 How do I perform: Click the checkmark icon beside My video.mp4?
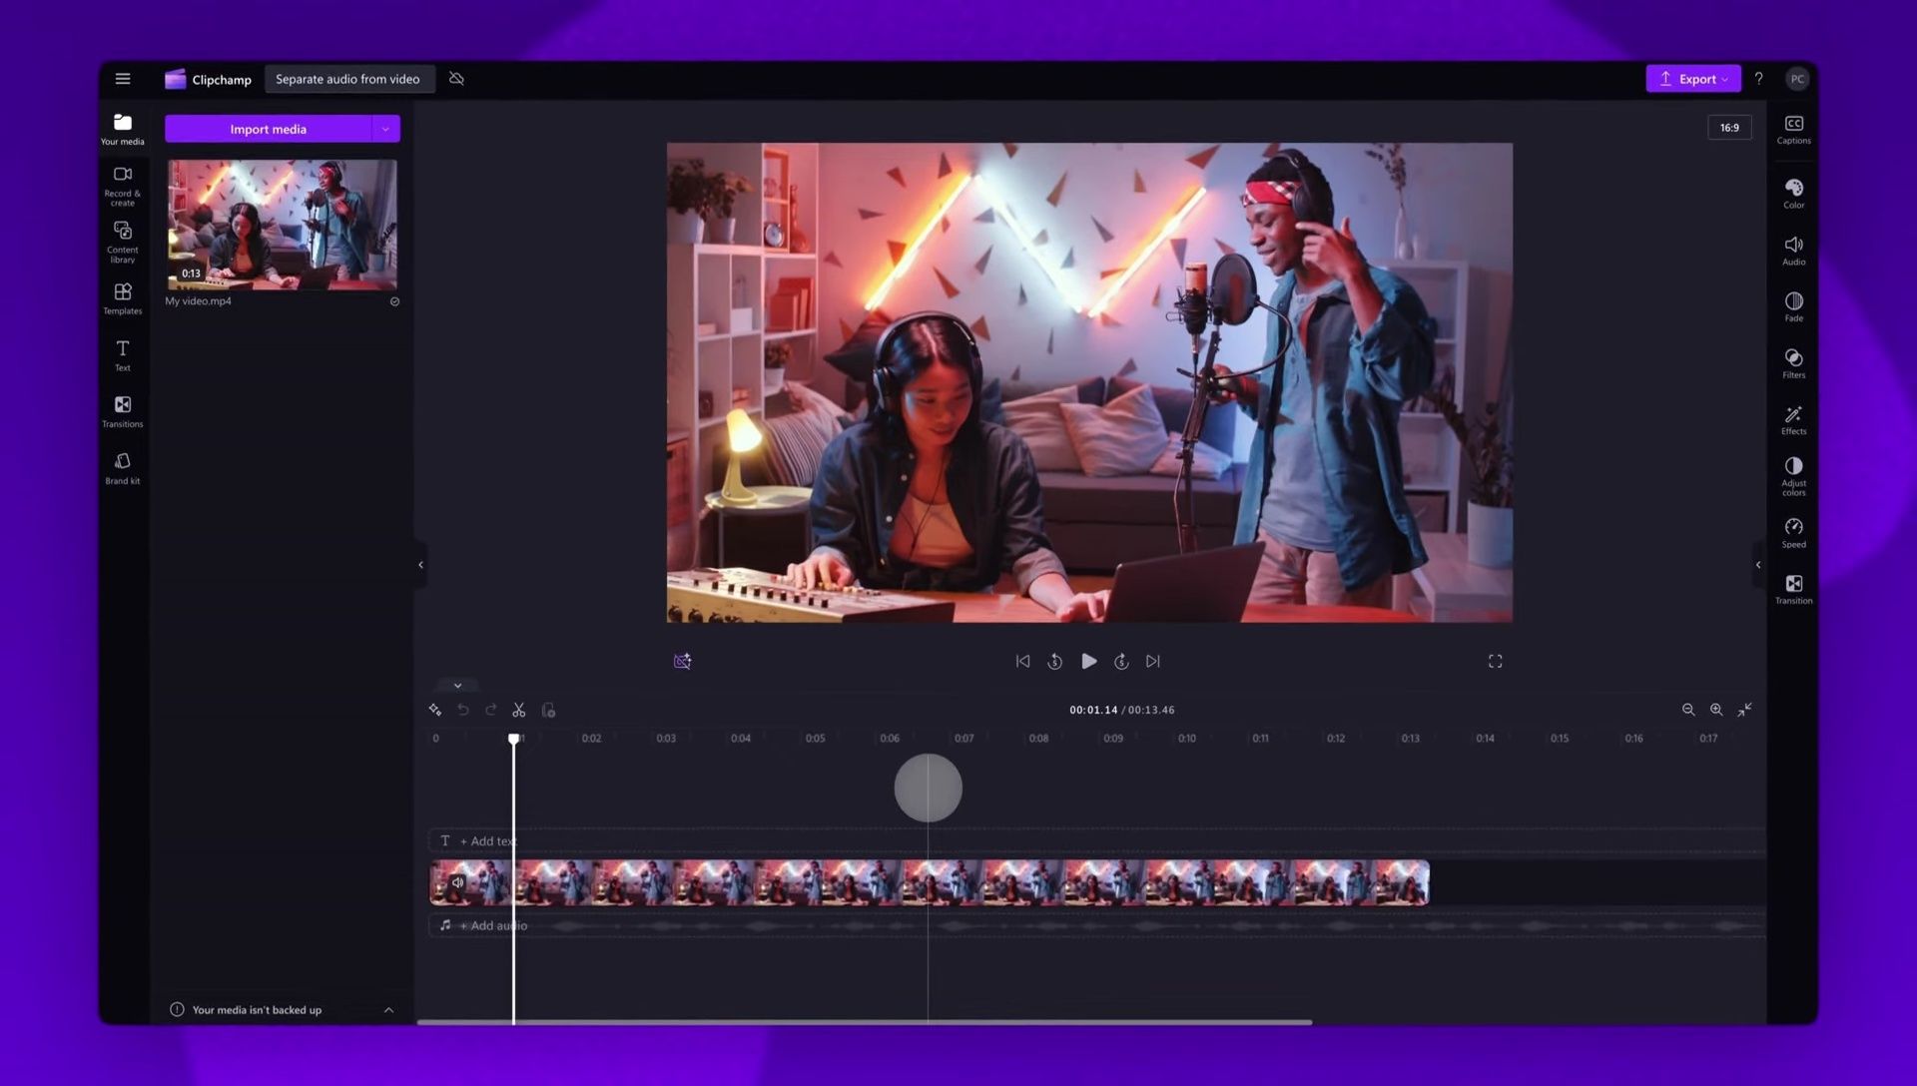394,301
